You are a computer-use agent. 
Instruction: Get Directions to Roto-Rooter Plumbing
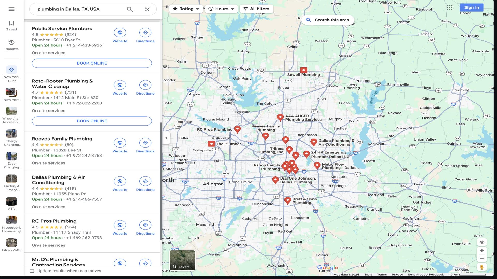[145, 88]
